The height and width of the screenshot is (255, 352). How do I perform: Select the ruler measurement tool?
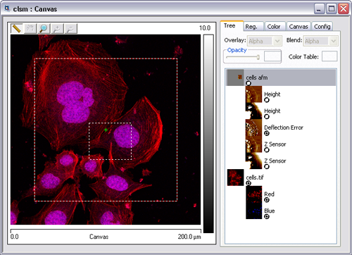(17, 29)
